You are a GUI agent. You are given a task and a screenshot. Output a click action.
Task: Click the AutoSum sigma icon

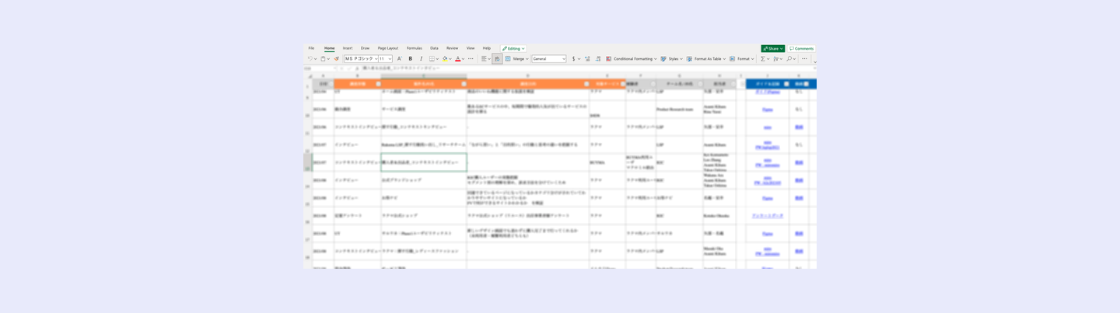(763, 59)
